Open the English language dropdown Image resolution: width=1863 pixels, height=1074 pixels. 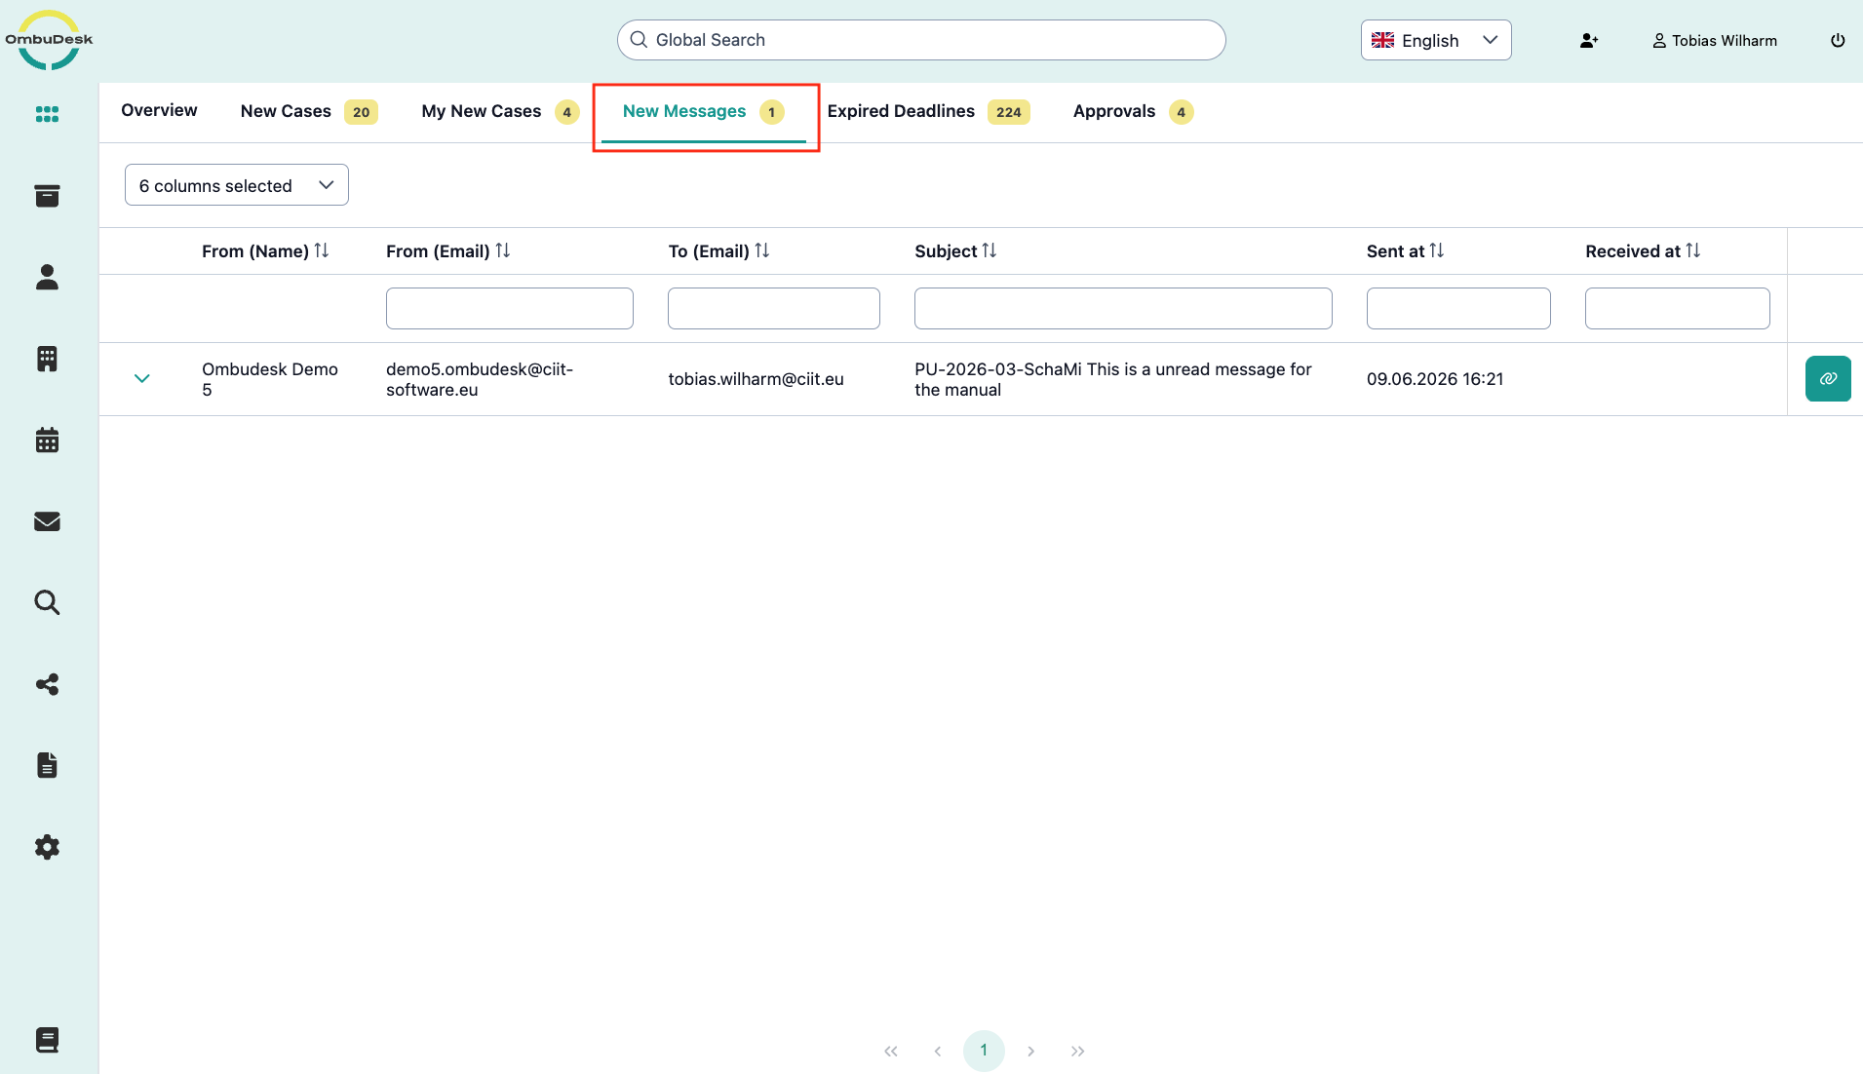(x=1436, y=40)
